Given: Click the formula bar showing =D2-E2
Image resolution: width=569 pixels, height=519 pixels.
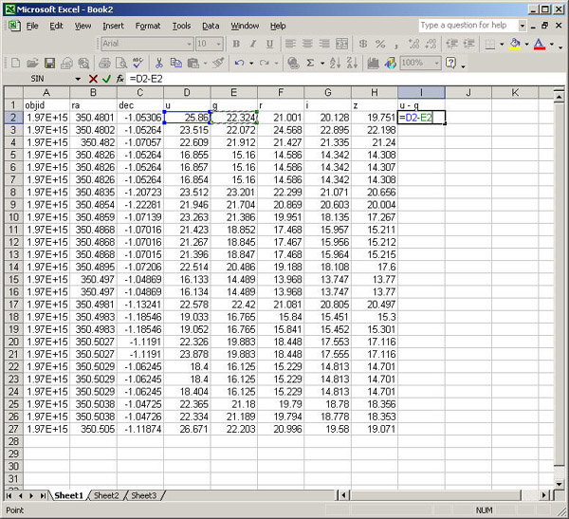Looking at the screenshot, I should [x=345, y=79].
